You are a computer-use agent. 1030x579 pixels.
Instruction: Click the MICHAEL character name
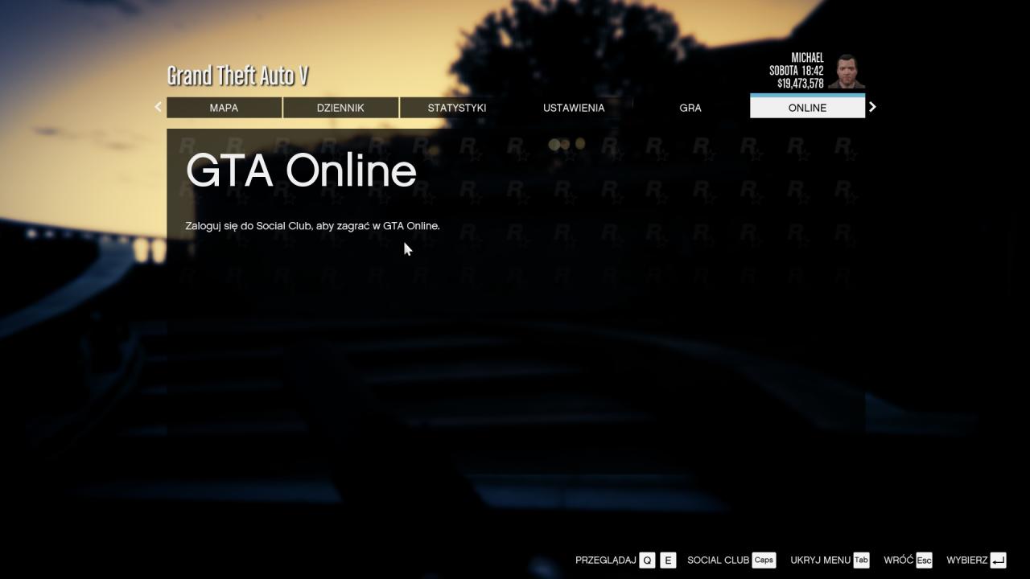tap(807, 58)
